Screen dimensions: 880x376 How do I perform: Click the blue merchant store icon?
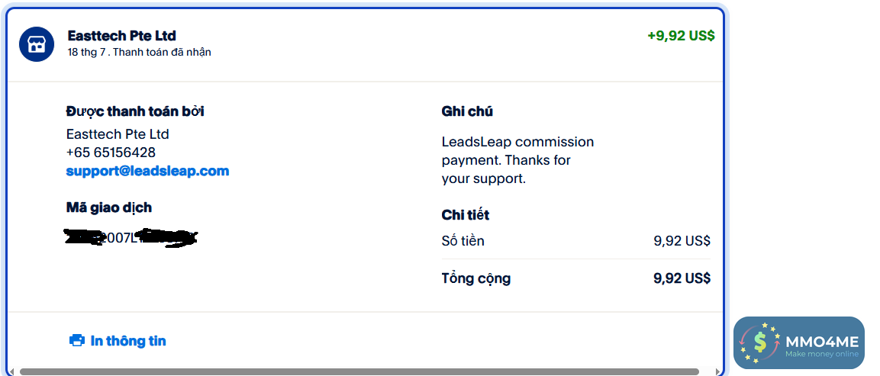point(37,43)
